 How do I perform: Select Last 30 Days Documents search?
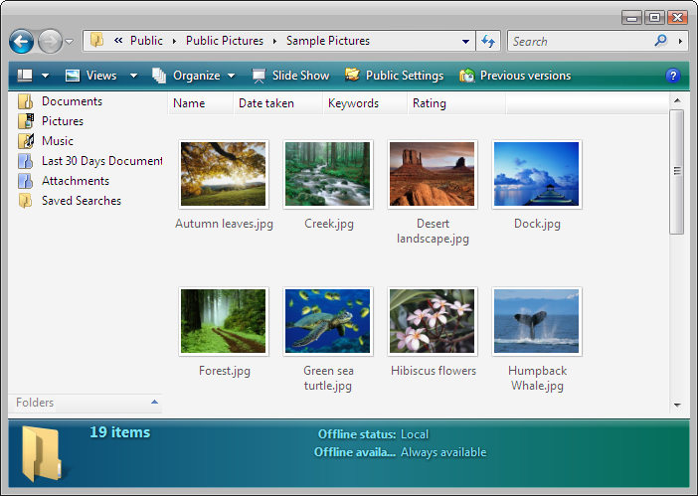point(100,161)
